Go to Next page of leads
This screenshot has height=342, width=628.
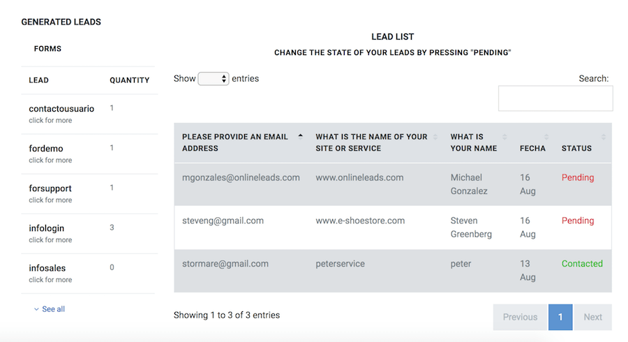click(x=592, y=317)
